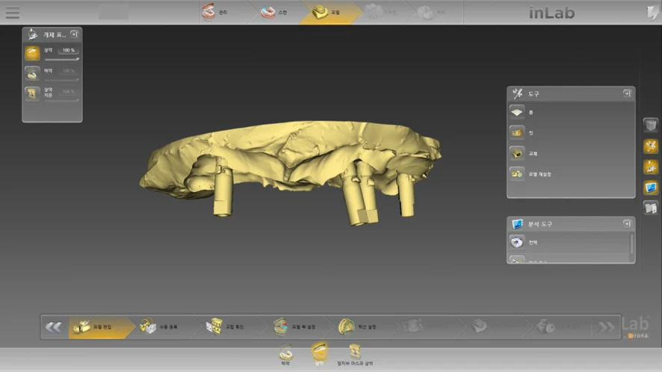Image resolution: width=662 pixels, height=372 pixels.
Task: Adjust the 상악 transparency slider
Action: tap(61, 59)
